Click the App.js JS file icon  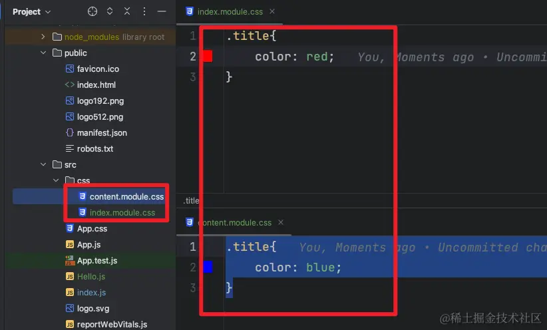pyautogui.click(x=70, y=245)
